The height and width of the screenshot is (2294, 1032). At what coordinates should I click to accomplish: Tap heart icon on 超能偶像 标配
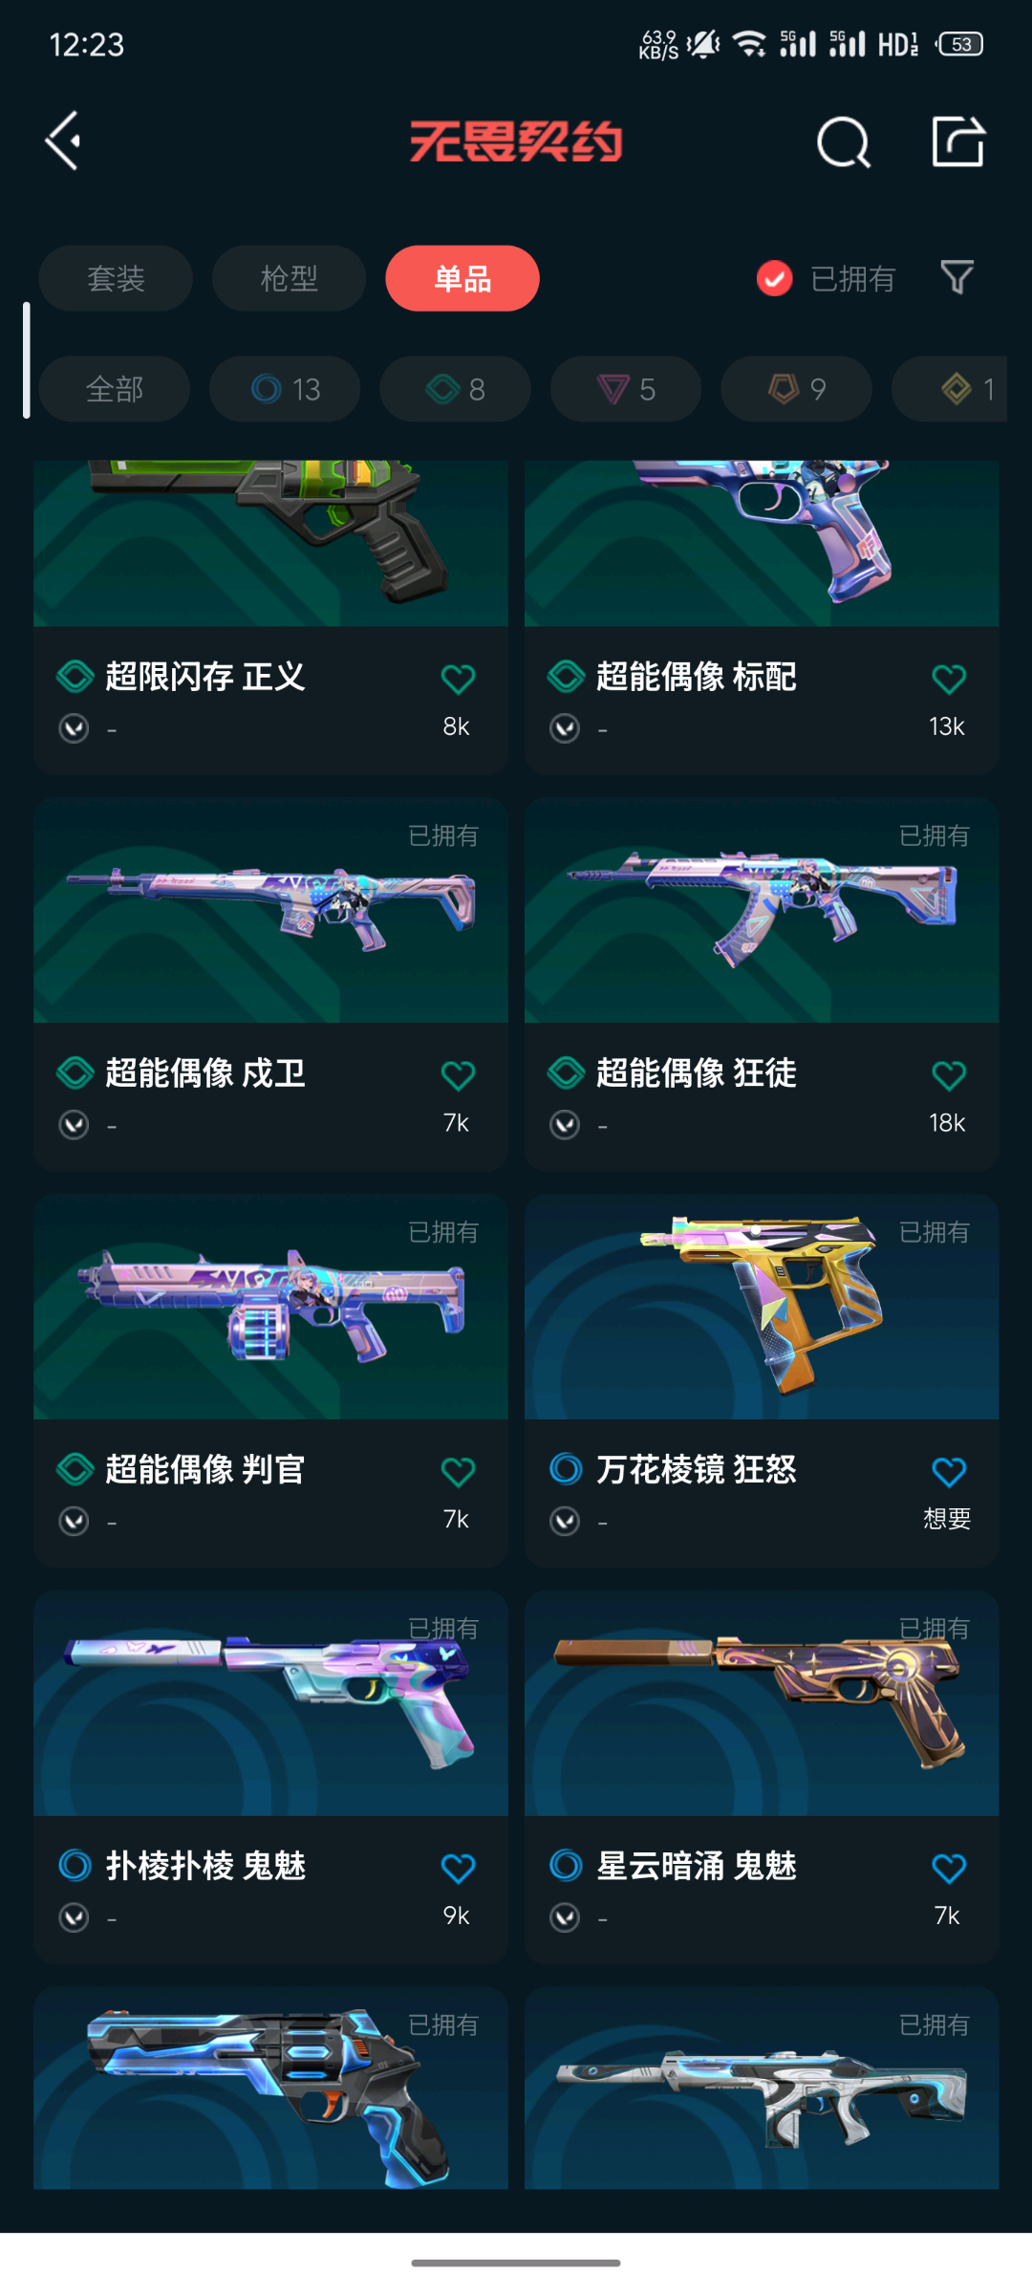click(948, 679)
